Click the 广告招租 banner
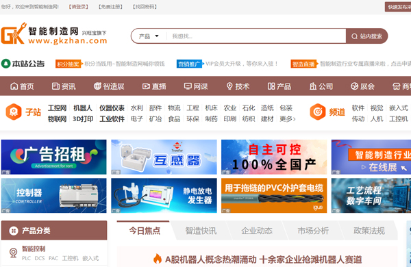 pos(53,157)
